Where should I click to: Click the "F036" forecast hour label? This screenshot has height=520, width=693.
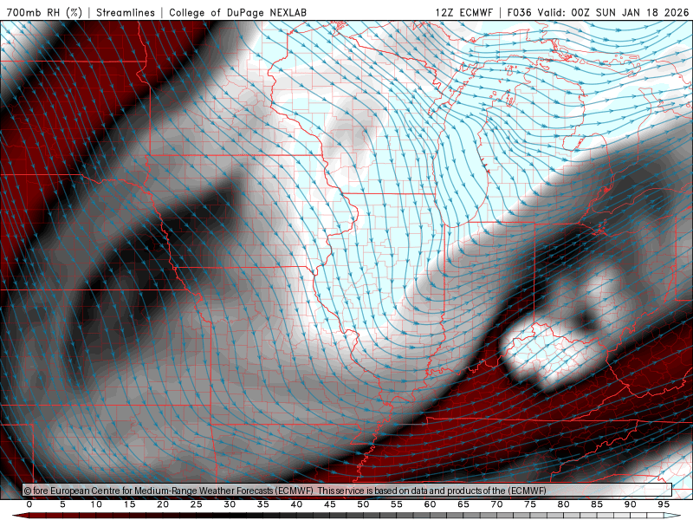519,12
